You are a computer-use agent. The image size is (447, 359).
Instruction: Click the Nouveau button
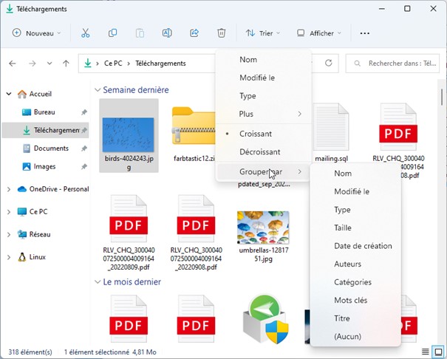click(x=37, y=33)
